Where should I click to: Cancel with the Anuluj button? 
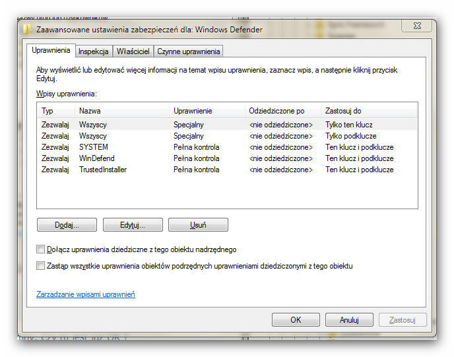(349, 320)
